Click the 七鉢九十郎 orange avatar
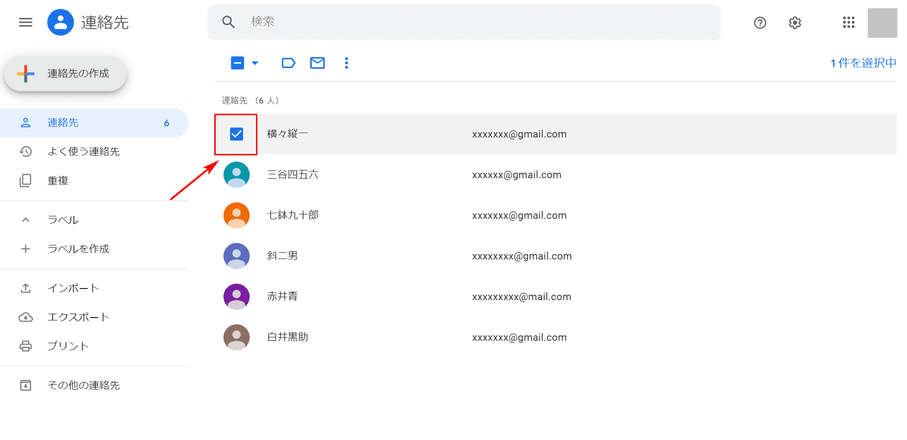 pos(237,215)
